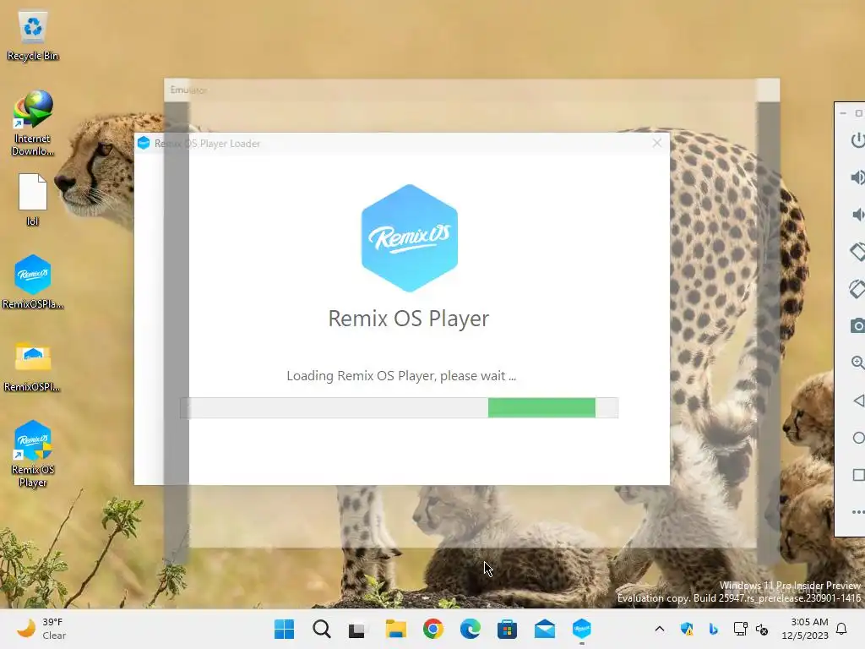Open Microsoft Store from the taskbar
Screen dimensions: 865x649
click(507, 629)
